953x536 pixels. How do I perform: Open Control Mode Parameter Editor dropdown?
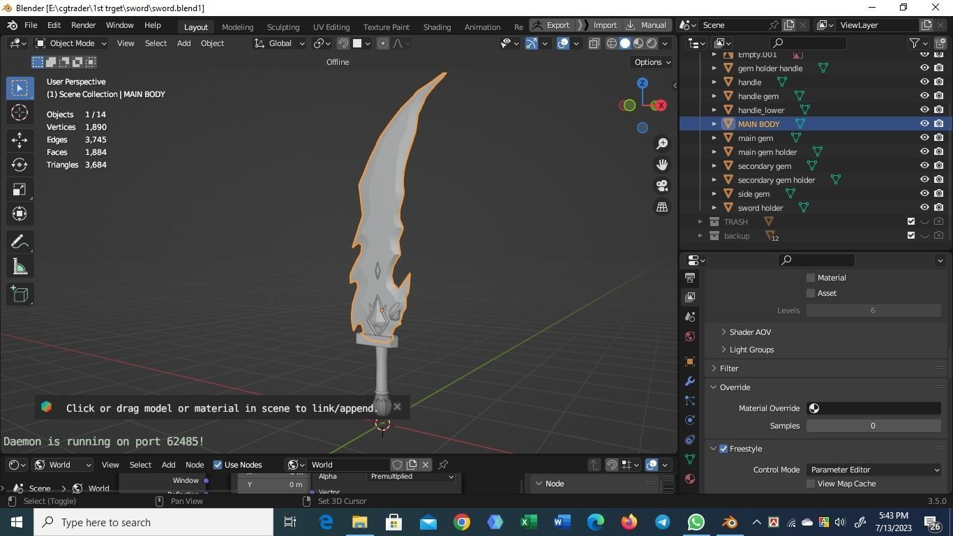pyautogui.click(x=874, y=470)
